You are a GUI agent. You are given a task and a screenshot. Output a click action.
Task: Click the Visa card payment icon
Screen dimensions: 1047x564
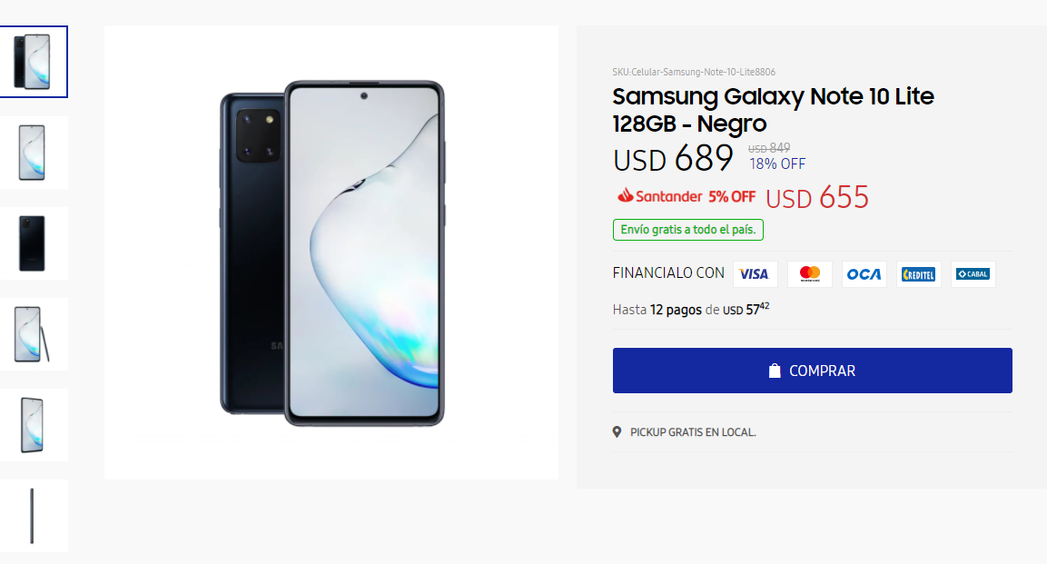coord(755,274)
